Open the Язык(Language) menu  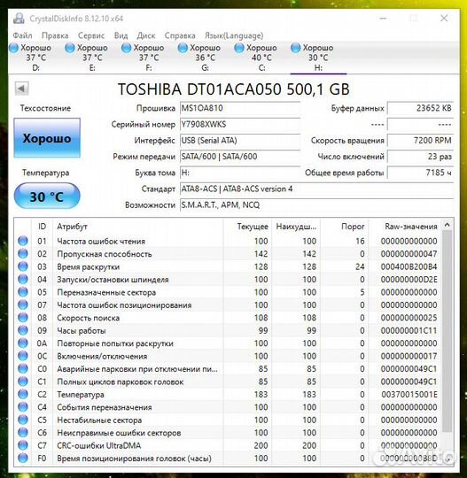coord(234,35)
